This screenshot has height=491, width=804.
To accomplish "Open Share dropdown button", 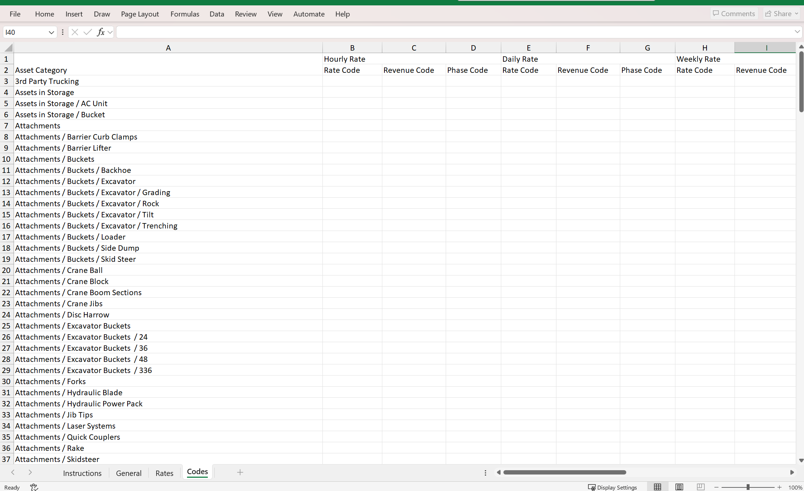I will [781, 14].
